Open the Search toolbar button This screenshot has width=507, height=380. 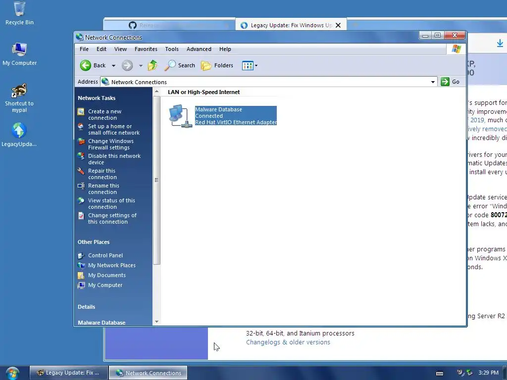click(179, 65)
